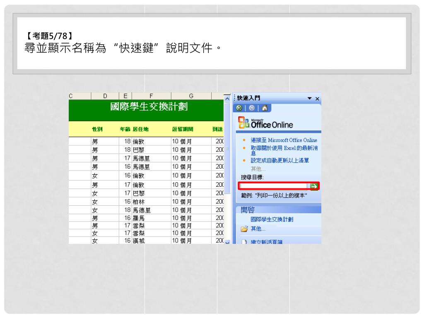Click the 10 個月 cell in the 柏林 row

click(191, 202)
